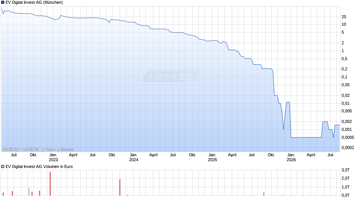This screenshot has height=199, width=356.
Task: Click the 'Jan. 2026' axis label
Action: 291,157
